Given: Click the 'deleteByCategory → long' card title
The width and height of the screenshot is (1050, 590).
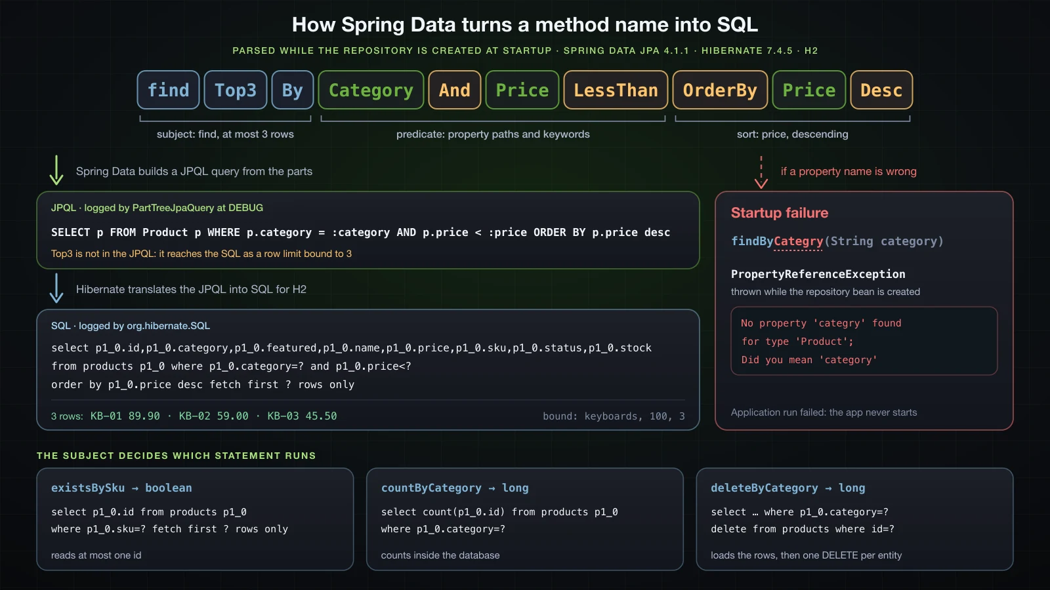Looking at the screenshot, I should coord(787,488).
